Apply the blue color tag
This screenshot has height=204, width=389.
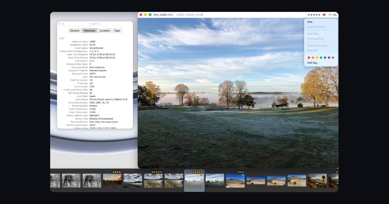325,58
